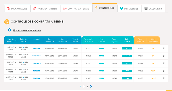The width and height of the screenshot is (172, 91).
Task: Click the document icon on MA CAMPAGNE tab
Action: (8, 9)
